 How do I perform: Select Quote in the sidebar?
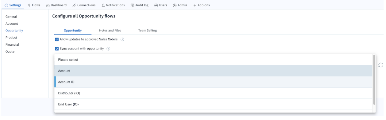(x=10, y=51)
